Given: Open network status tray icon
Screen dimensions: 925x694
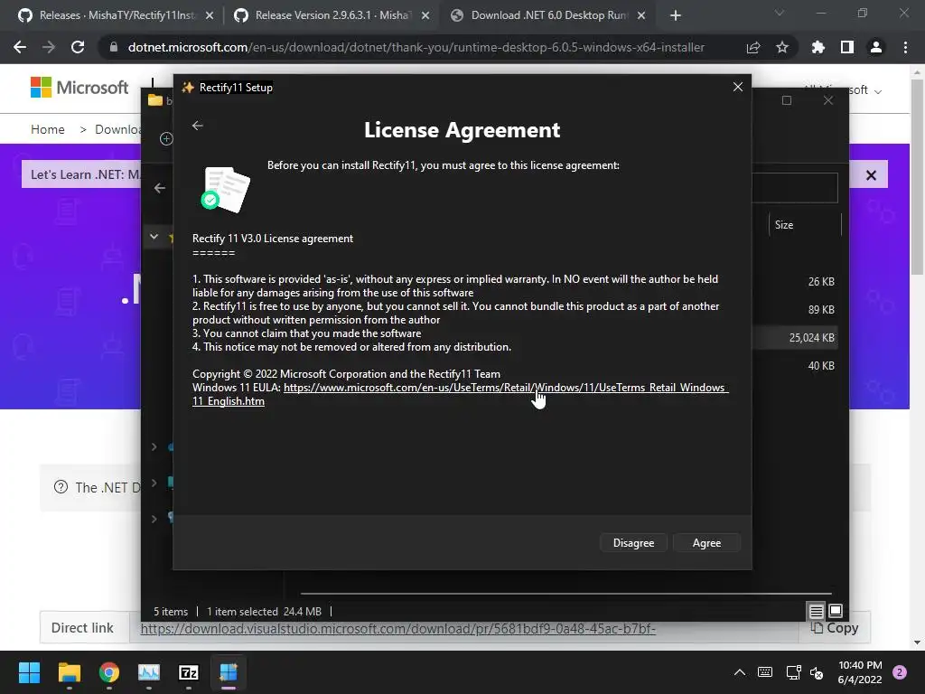Looking at the screenshot, I should click(793, 672).
